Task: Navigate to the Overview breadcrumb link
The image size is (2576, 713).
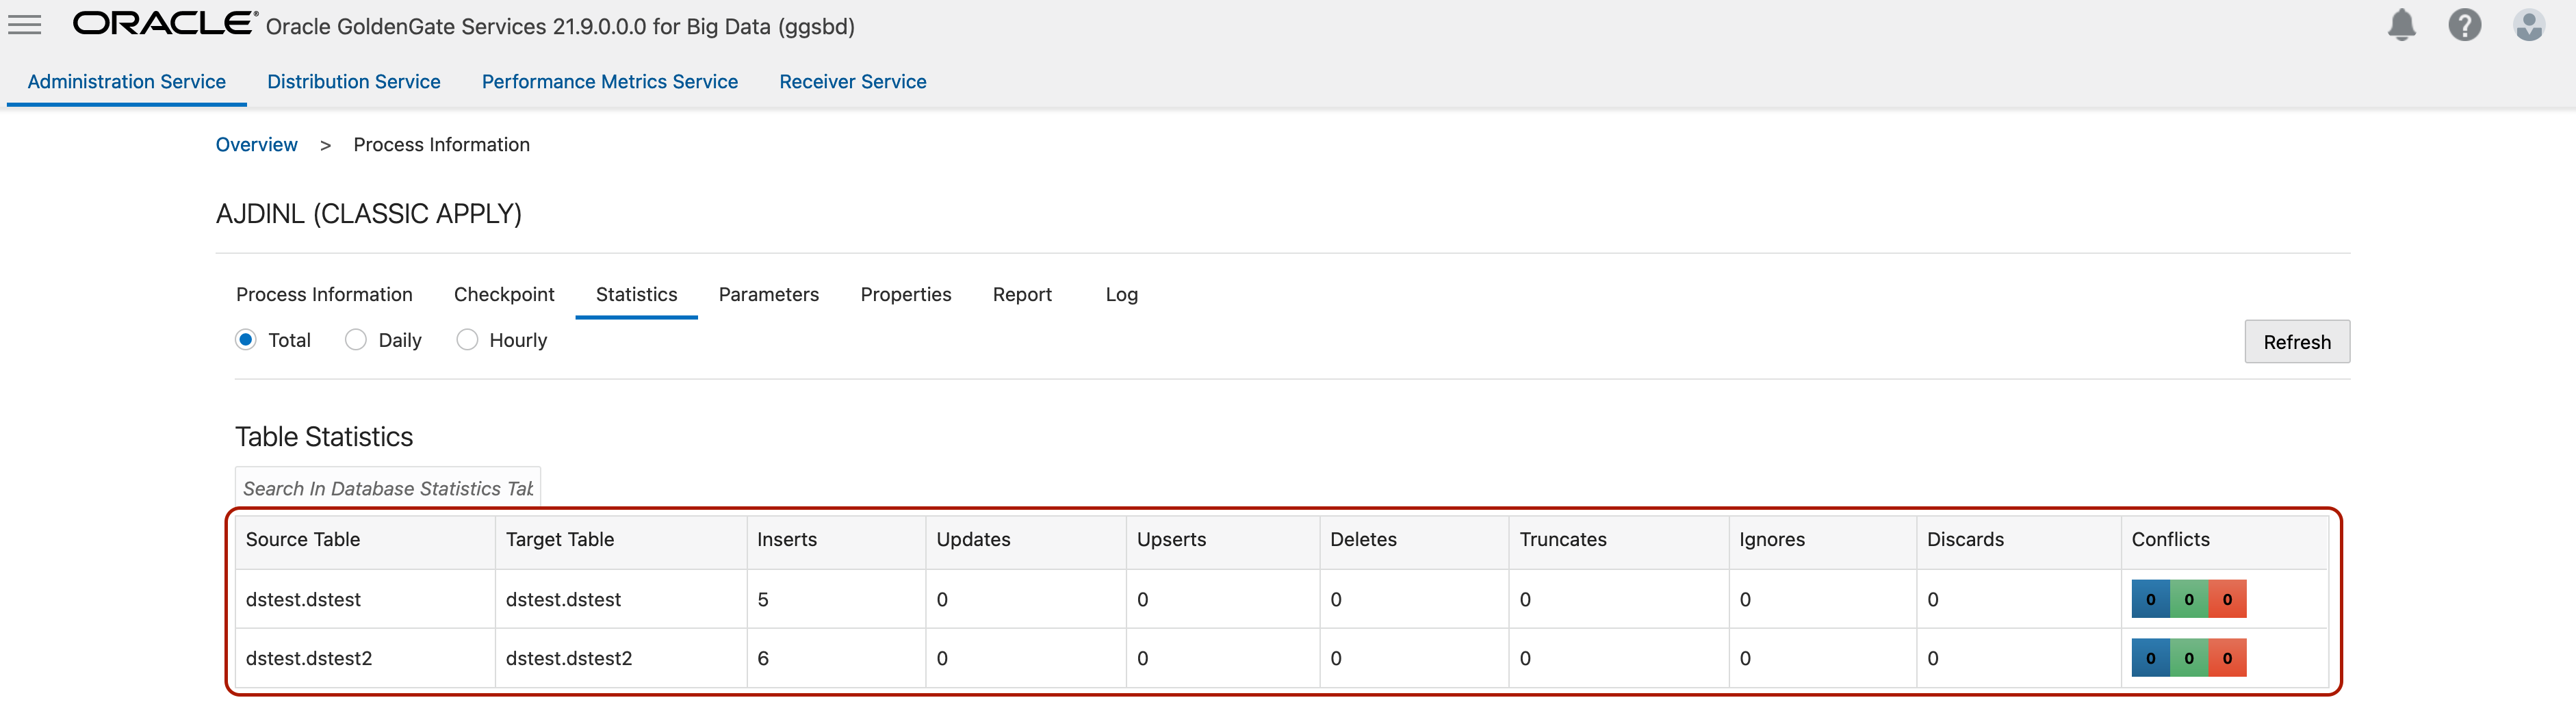Action: coord(257,145)
